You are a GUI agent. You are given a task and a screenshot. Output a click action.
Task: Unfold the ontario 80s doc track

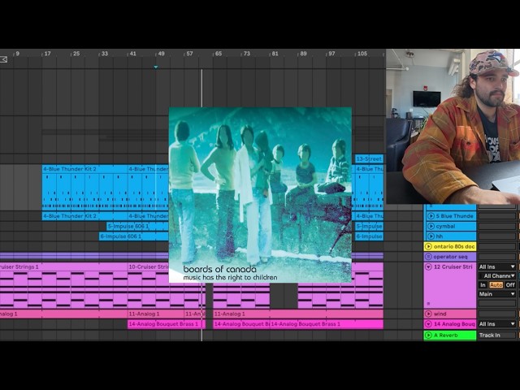[x=428, y=246]
